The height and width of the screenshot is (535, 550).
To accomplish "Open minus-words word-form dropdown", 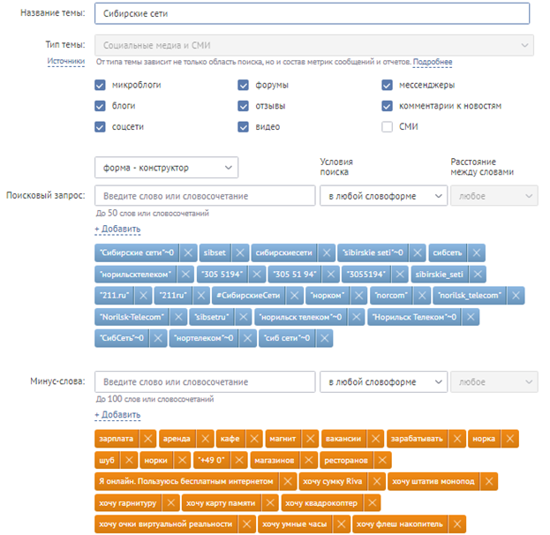I will click(382, 382).
